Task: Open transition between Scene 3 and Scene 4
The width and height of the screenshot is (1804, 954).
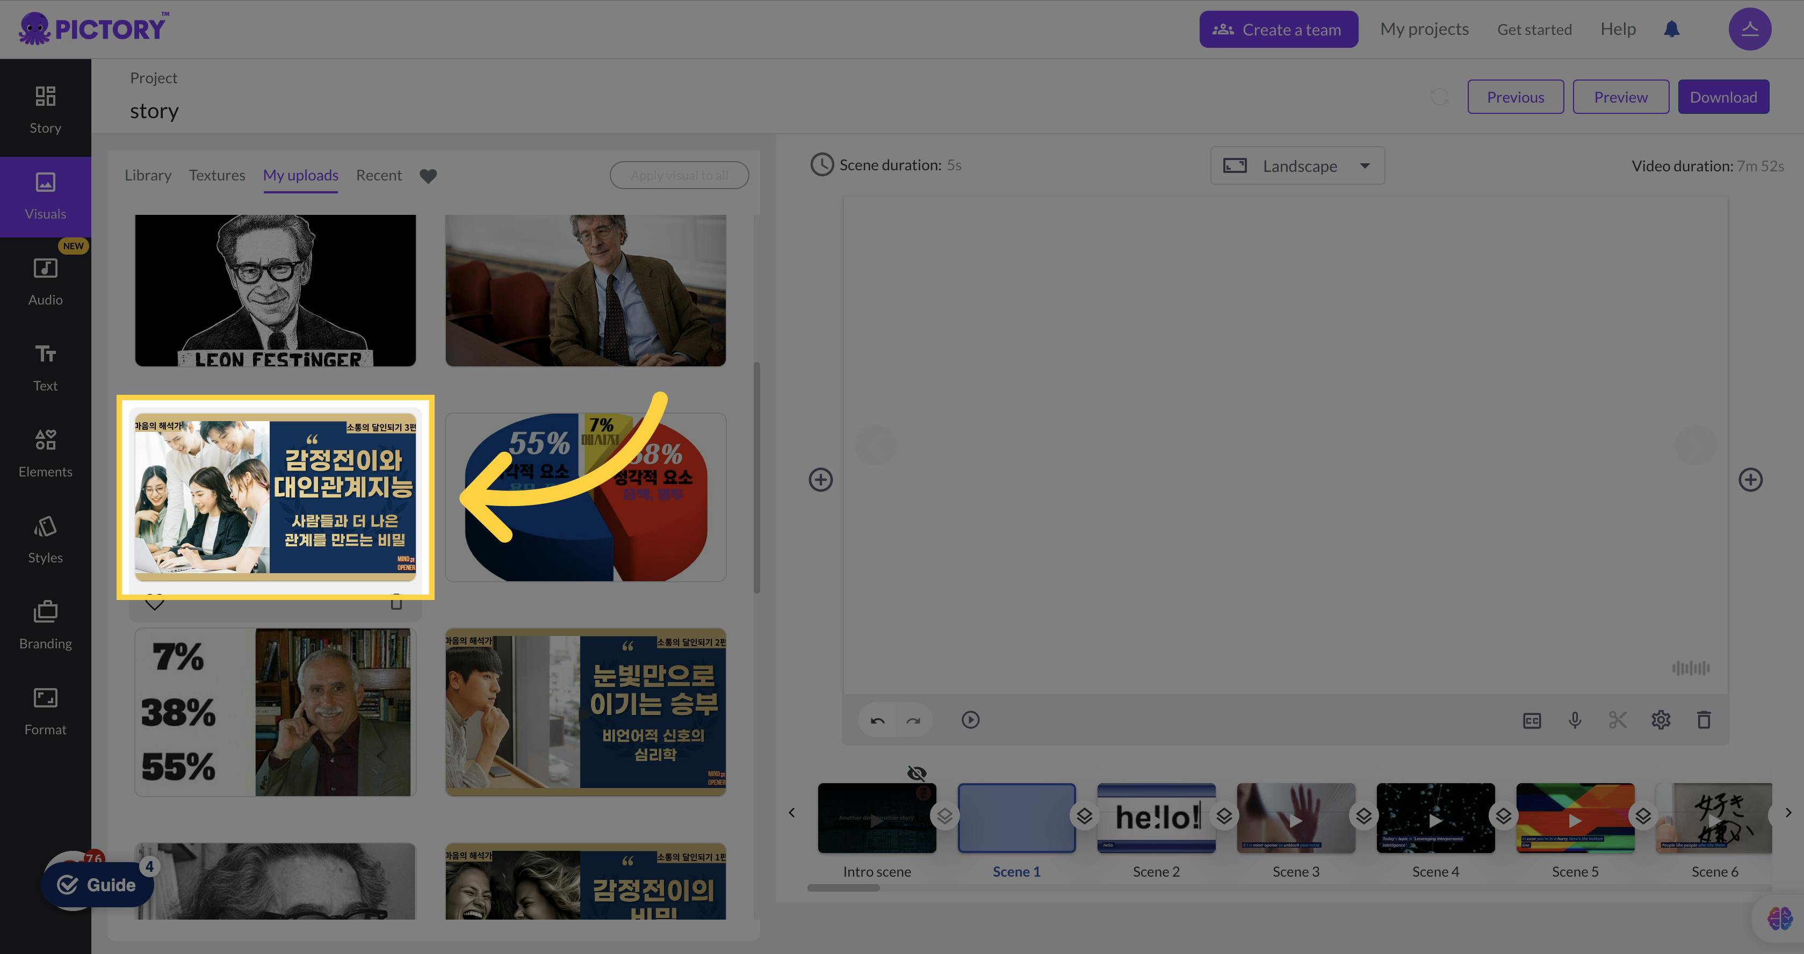Action: tap(1363, 816)
